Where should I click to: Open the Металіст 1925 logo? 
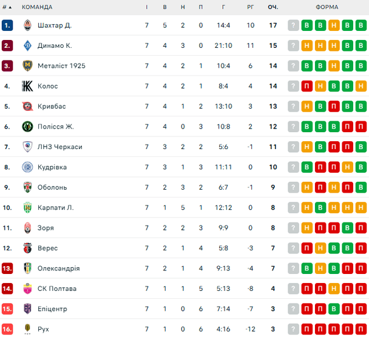click(27, 66)
